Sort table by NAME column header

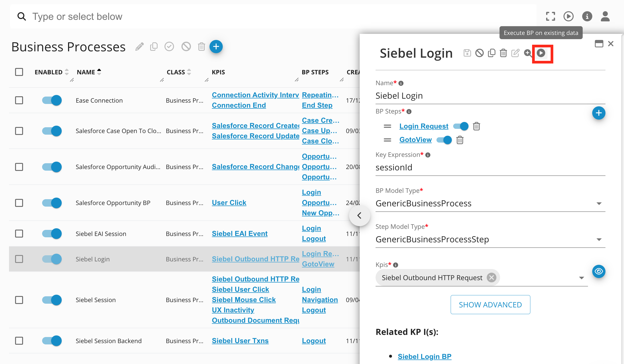point(86,72)
